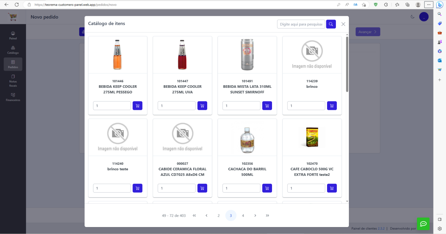446x234 pixels.
Task: Click the catalog list vertical scrollbar
Action: pos(347,64)
